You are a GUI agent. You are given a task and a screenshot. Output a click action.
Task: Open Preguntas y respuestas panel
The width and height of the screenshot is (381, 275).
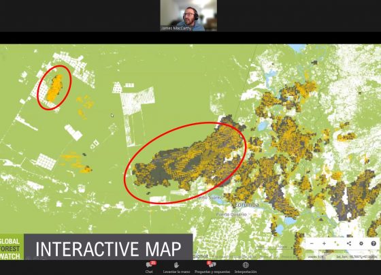click(x=212, y=268)
